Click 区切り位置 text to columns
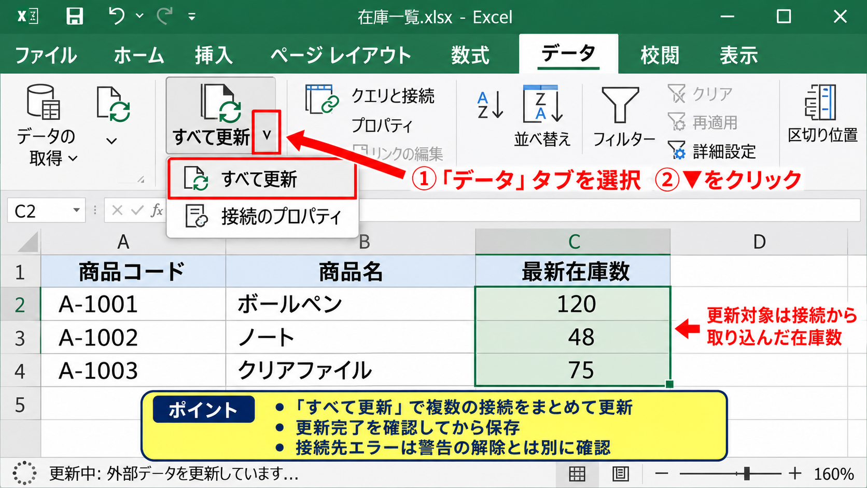This screenshot has height=488, width=867. tap(822, 114)
